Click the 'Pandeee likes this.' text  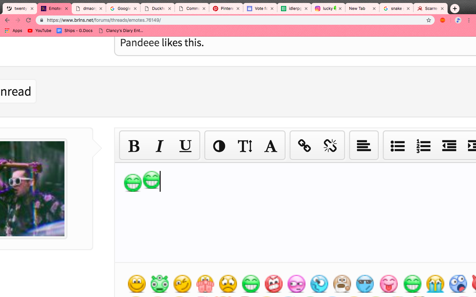pos(162,43)
